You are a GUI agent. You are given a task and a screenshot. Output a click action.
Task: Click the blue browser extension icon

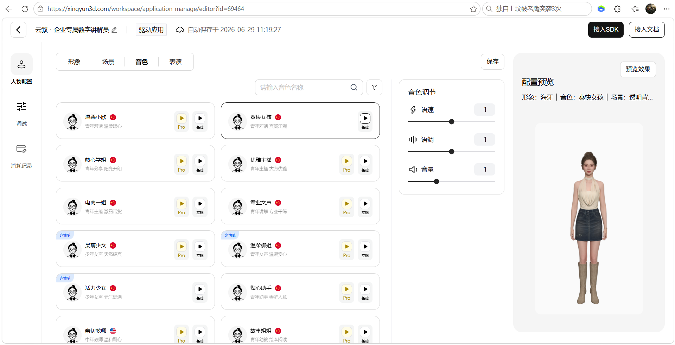601,9
